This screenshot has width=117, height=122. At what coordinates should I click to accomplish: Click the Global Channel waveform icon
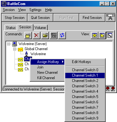point(20,49)
